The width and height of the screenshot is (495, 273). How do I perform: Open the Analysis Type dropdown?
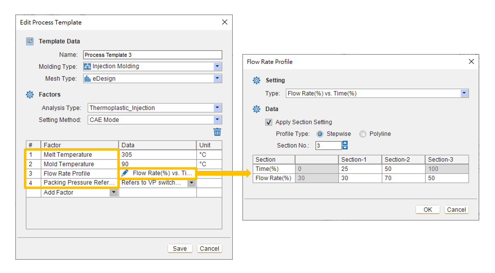218,108
